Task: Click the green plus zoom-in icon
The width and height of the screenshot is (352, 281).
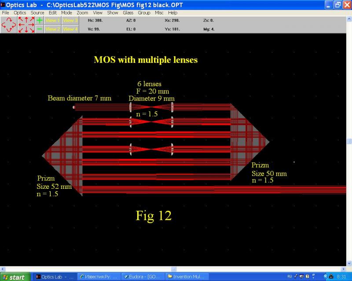Action: pyautogui.click(x=40, y=20)
